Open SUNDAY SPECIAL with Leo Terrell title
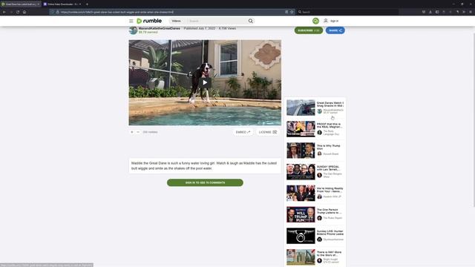The height and width of the screenshot is (267, 475). (x=329, y=168)
